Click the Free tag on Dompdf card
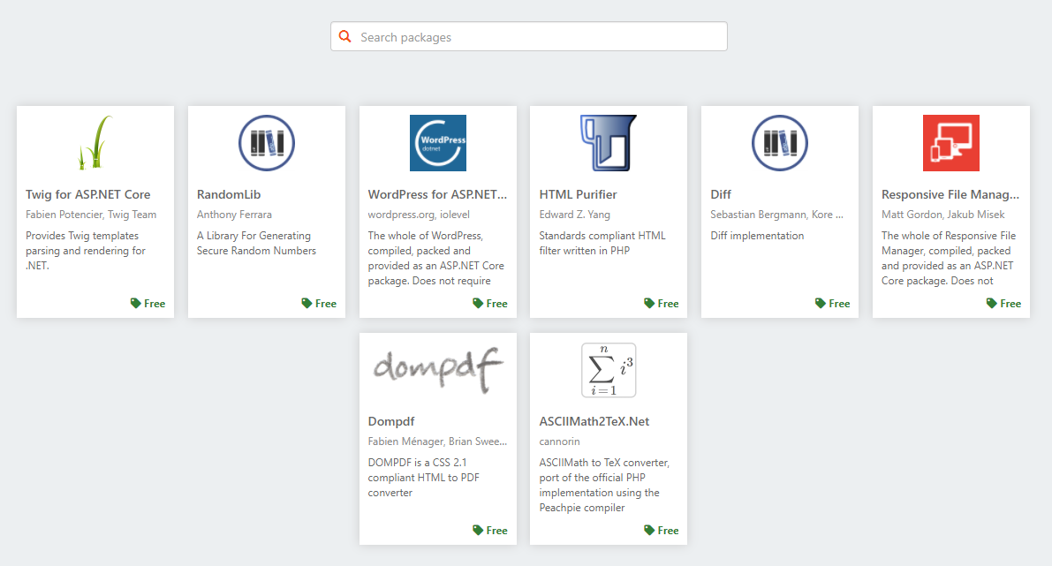The height and width of the screenshot is (566, 1052). coord(489,530)
